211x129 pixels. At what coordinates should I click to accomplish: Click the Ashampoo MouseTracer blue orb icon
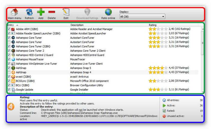[13, 59]
